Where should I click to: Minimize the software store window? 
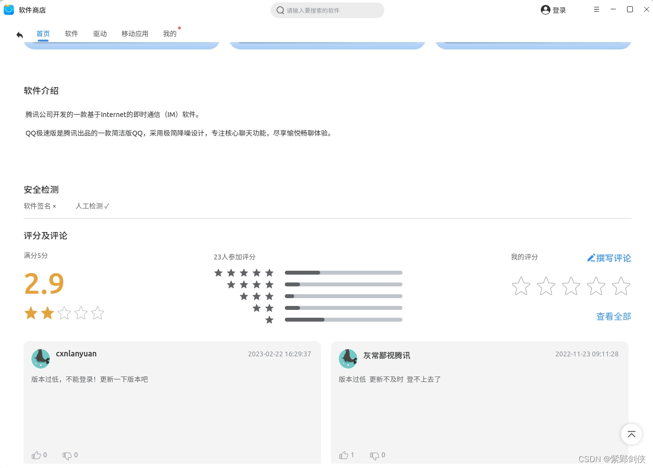613,9
